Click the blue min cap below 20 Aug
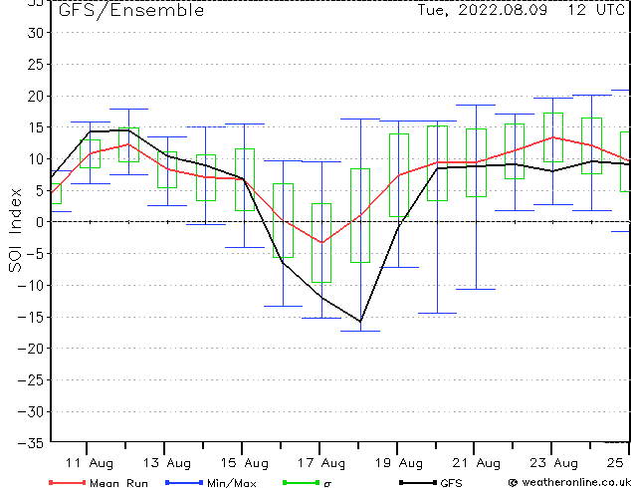This screenshot has height=488, width=631. point(438,313)
